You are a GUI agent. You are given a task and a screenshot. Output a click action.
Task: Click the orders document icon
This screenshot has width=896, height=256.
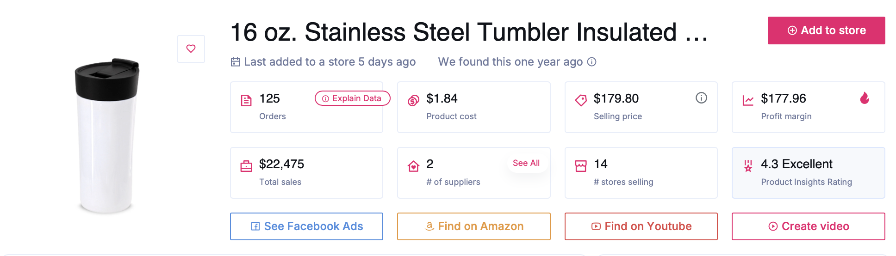246,100
